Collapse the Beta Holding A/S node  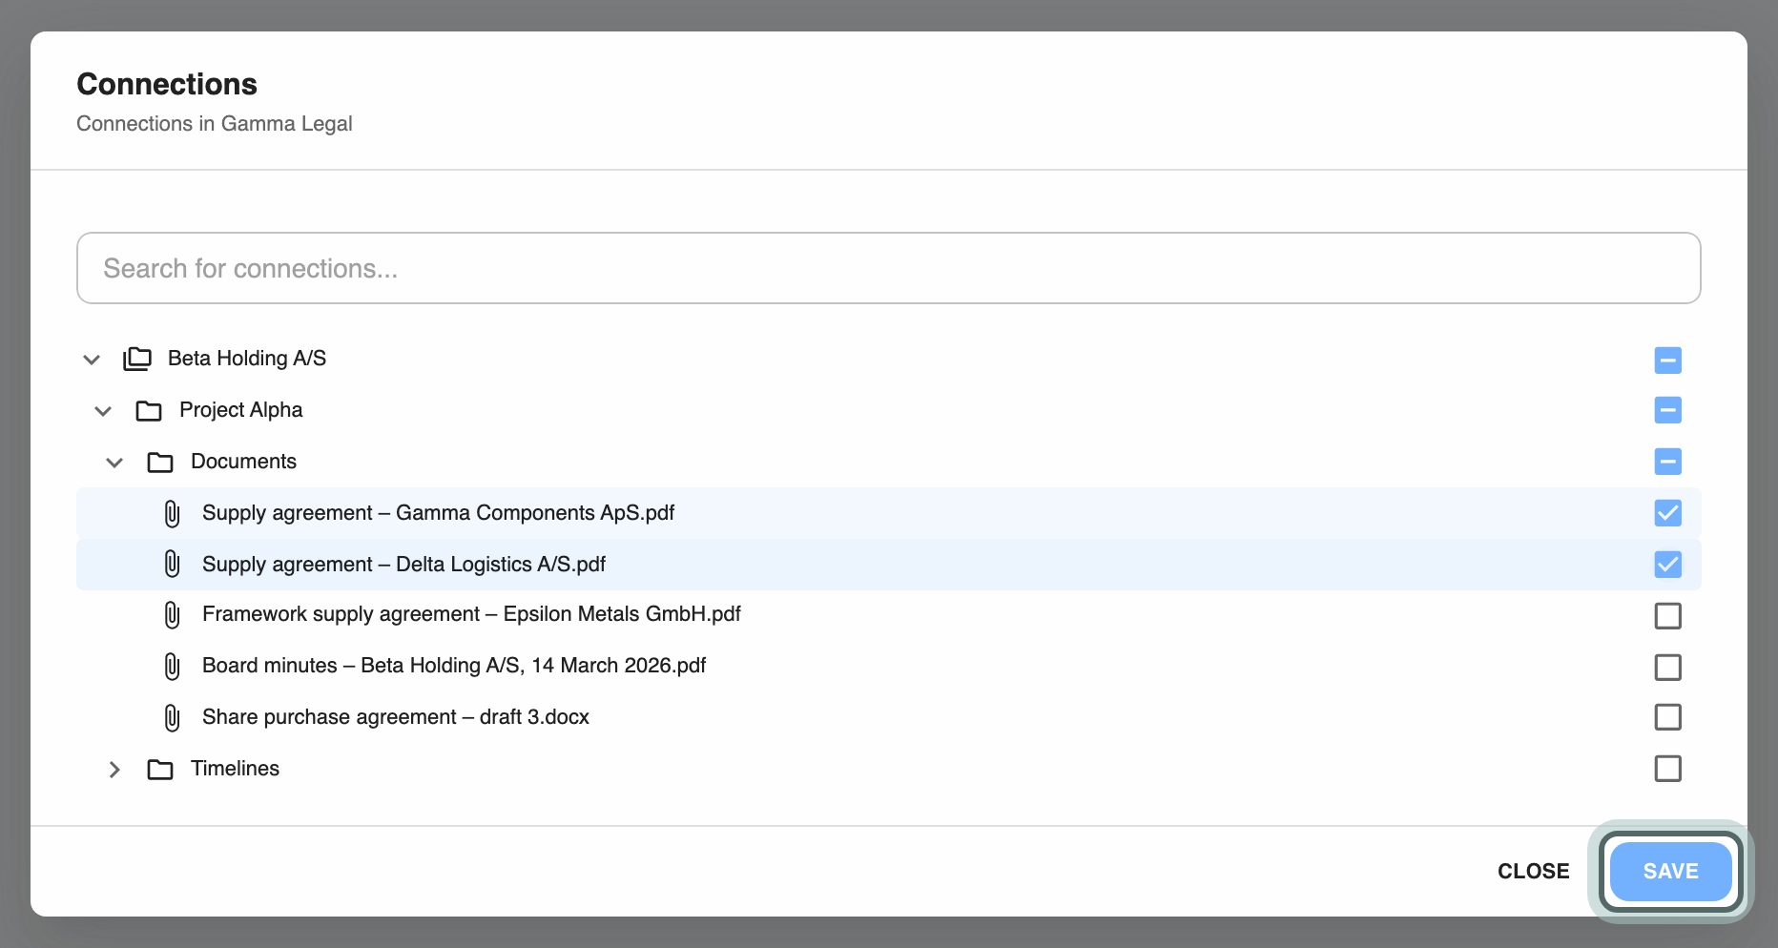92,360
